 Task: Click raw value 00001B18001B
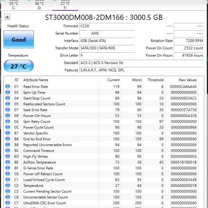[183, 162]
